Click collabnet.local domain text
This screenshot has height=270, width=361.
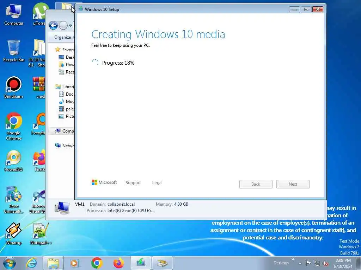[x=121, y=204]
